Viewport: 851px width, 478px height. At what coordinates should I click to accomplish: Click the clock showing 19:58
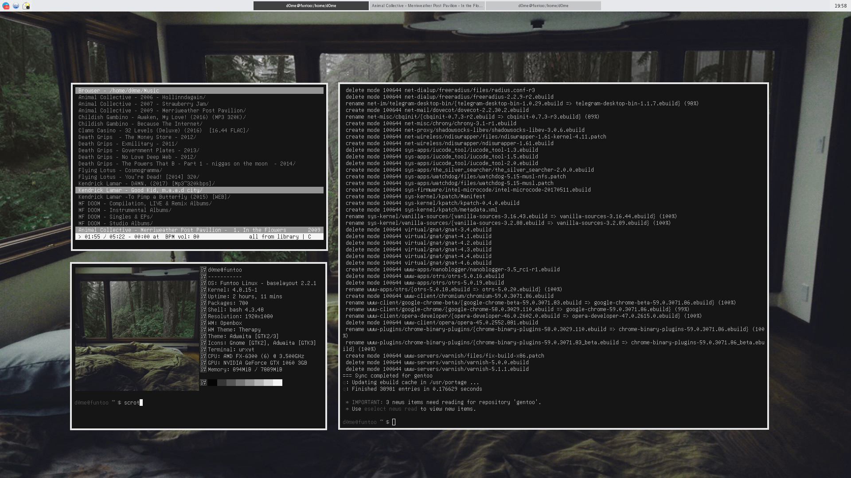840,6
